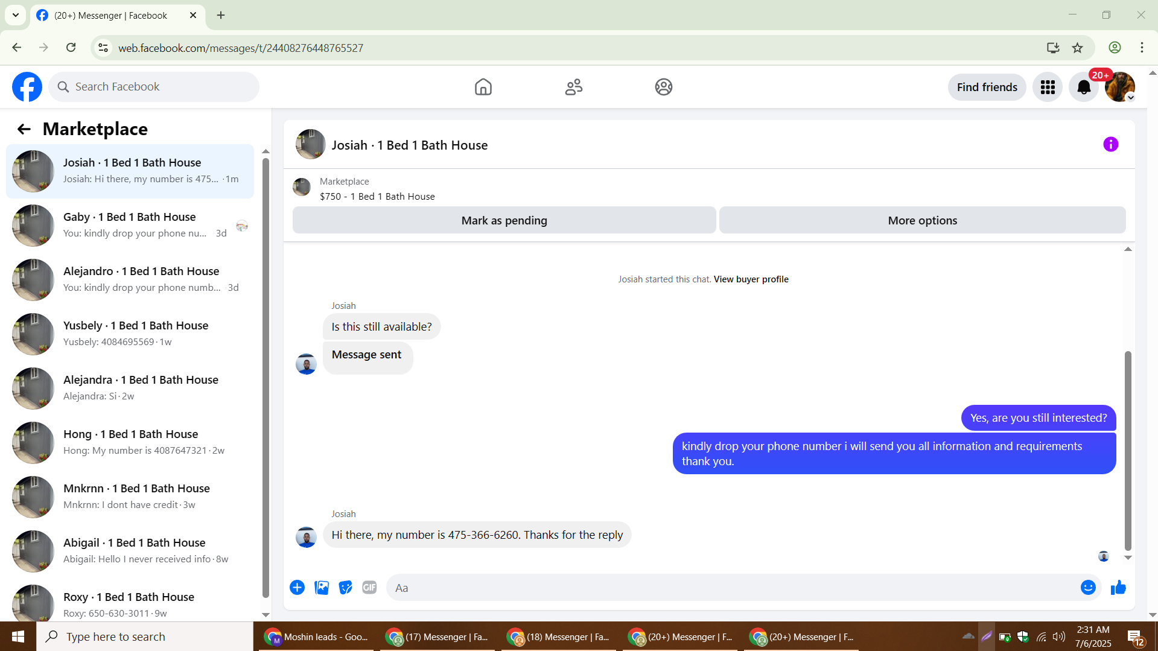Close the Messenger Facebook tab
1158x651 pixels.
point(193,15)
